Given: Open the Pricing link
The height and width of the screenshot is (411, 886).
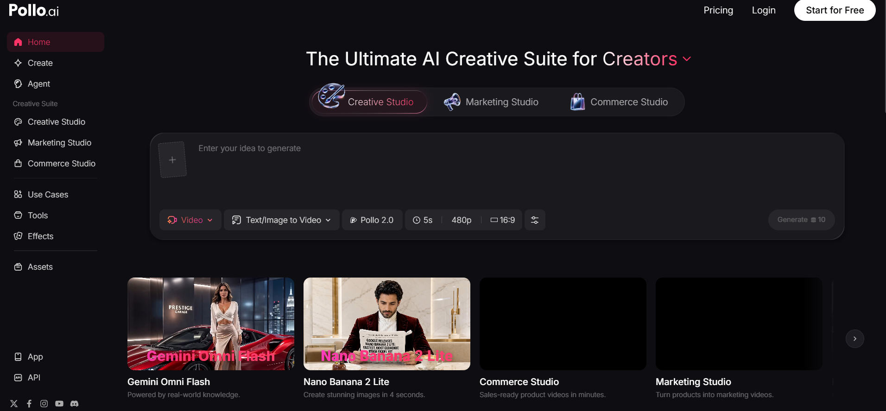Looking at the screenshot, I should [x=718, y=10].
